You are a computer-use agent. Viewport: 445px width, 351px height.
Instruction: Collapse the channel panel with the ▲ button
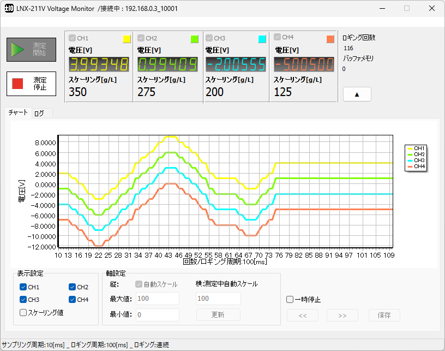pos(357,94)
